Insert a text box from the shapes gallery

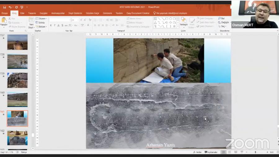tap(155, 19)
